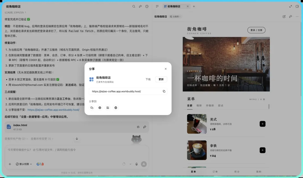The height and width of the screenshot is (178, 303).
Task: Add a new preview tab with plus
Action: pos(194,6)
